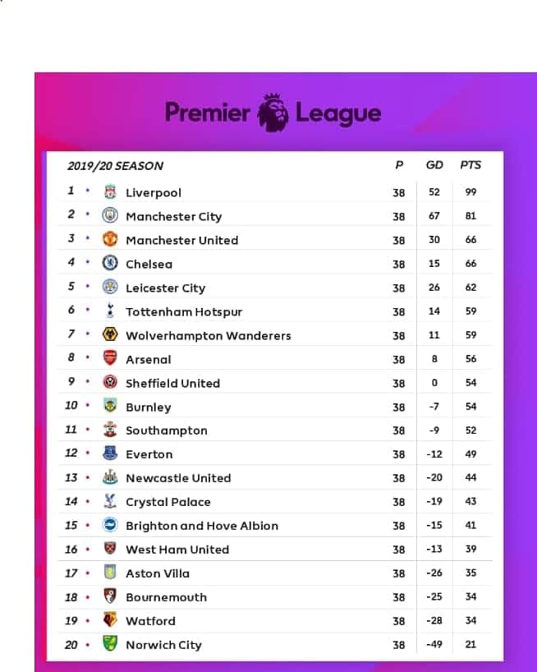Click the P column header
The width and height of the screenshot is (537, 672).
[x=399, y=165]
